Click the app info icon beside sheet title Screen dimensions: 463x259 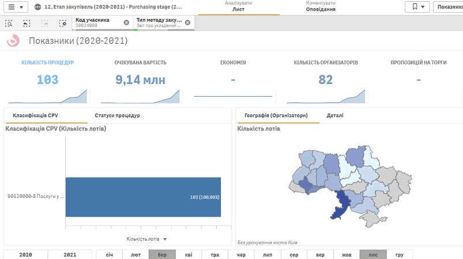click(x=37, y=7)
